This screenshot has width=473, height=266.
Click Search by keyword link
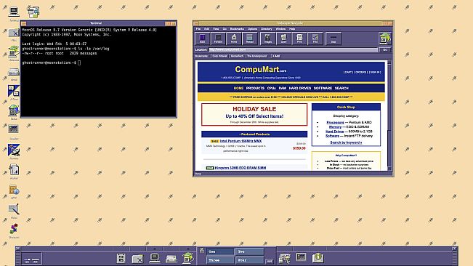click(346, 142)
